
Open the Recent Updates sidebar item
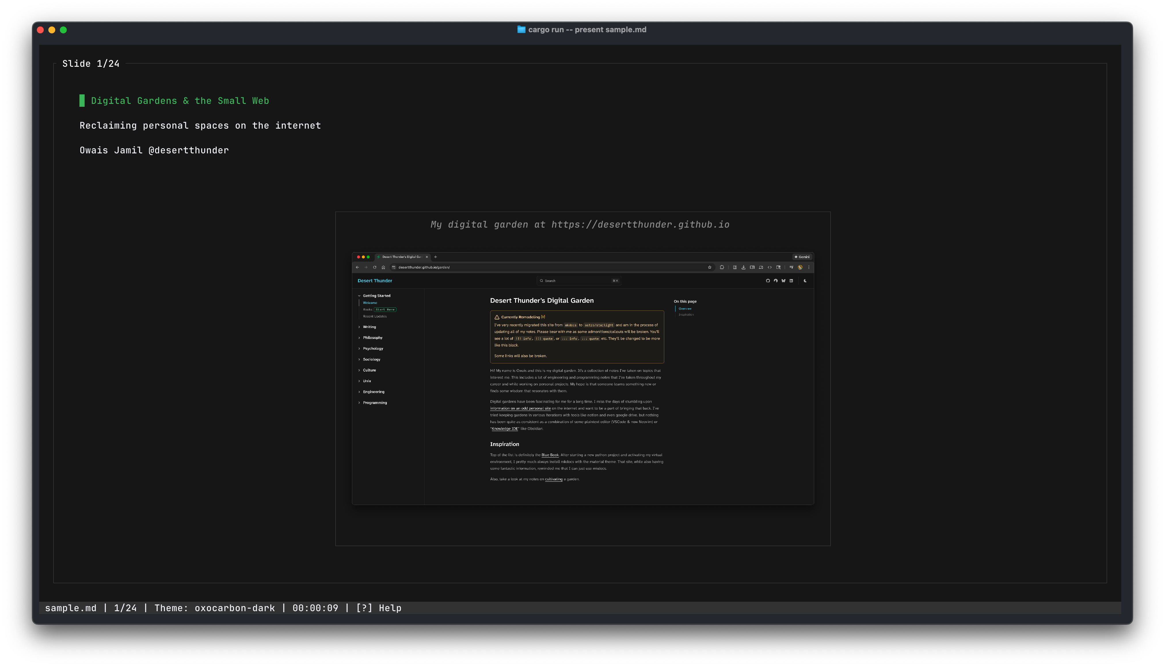pyautogui.click(x=375, y=317)
